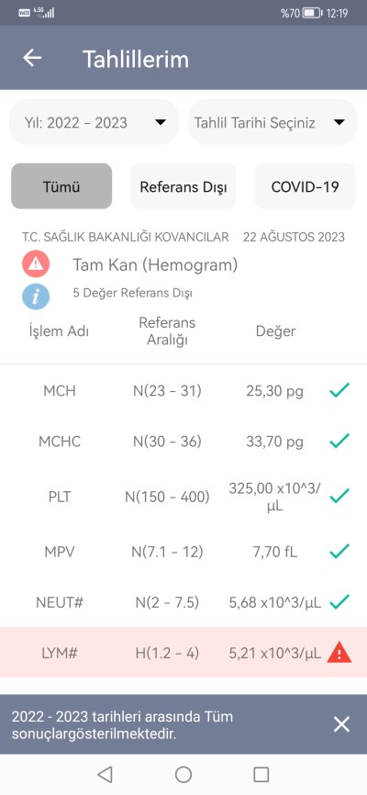Viewport: 367px width, 795px height.
Task: Select the Tümü filter tab
Action: click(x=61, y=186)
